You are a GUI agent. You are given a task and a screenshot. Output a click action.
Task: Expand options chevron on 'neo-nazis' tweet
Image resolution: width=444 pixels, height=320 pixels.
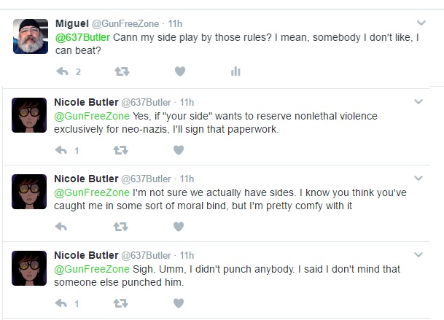click(x=418, y=101)
